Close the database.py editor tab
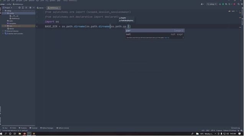245x137 pixels. 60,8
